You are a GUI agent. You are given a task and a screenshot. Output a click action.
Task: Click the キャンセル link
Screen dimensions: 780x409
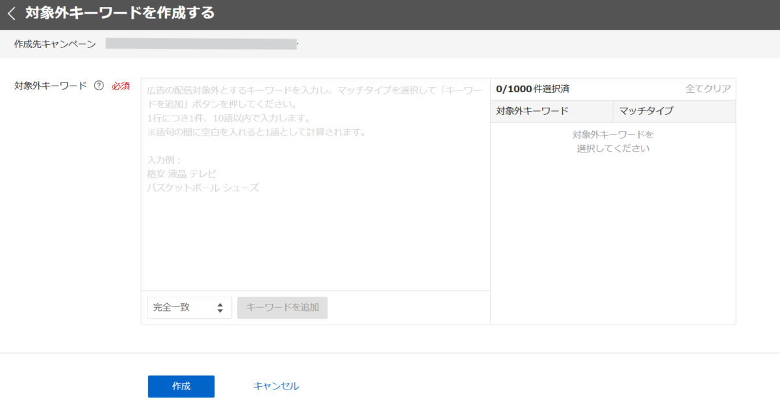pos(276,386)
